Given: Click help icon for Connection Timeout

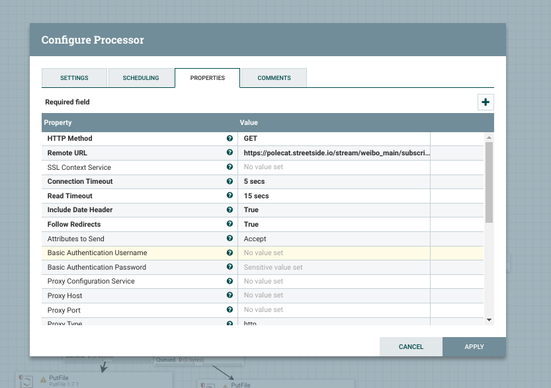Looking at the screenshot, I should [x=230, y=181].
